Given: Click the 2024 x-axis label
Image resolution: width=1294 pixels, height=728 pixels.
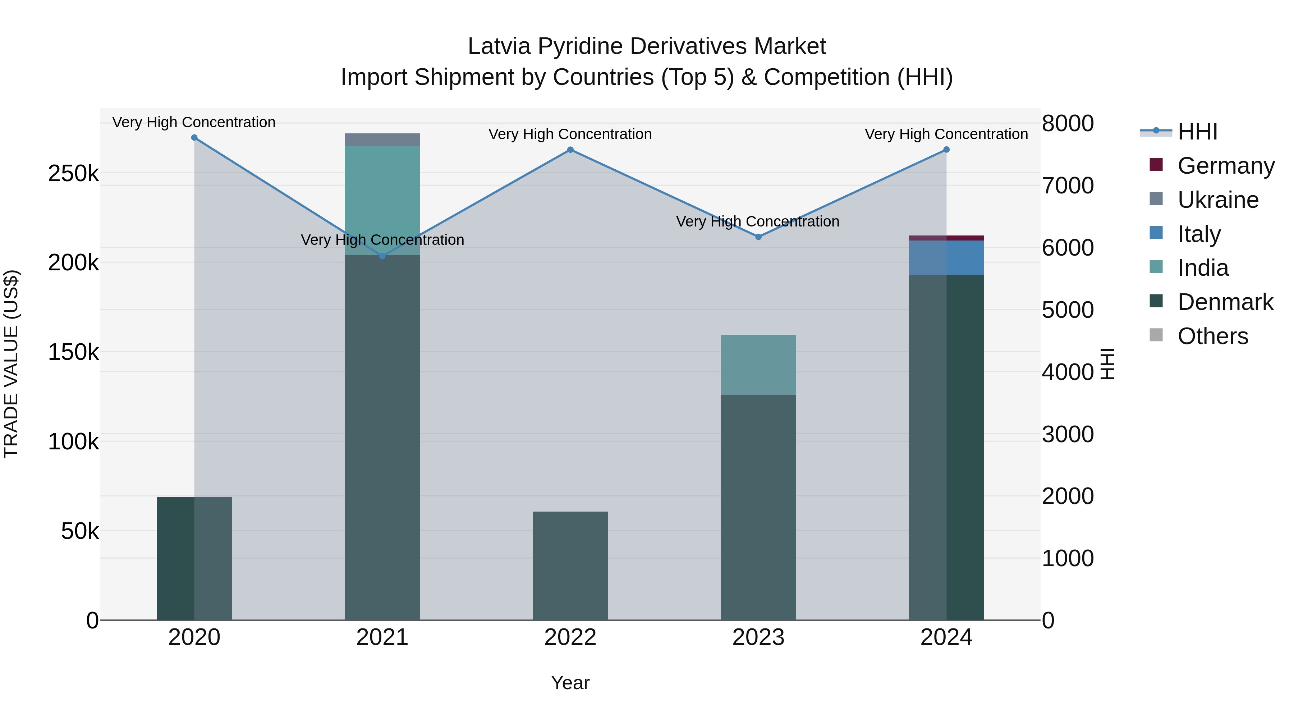Looking at the screenshot, I should point(946,637).
